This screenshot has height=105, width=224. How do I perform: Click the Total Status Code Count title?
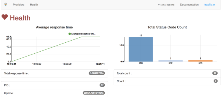pos(167,27)
